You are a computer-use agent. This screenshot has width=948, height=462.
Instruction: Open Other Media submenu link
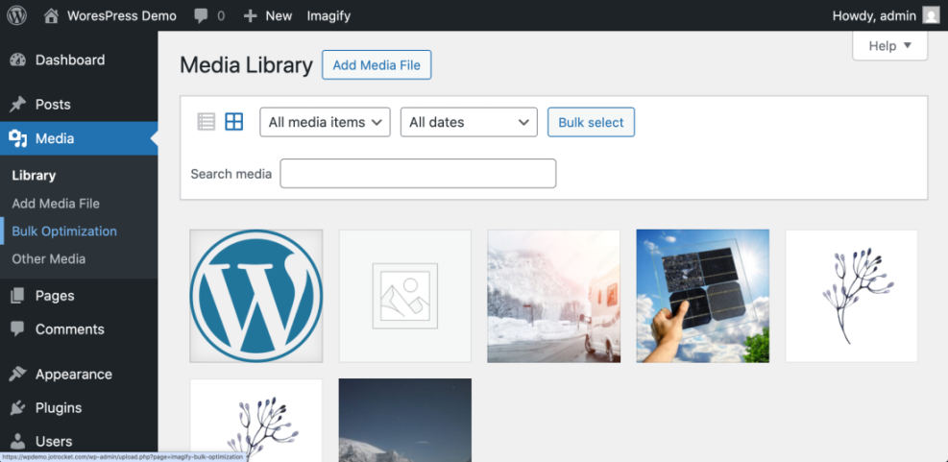click(48, 259)
